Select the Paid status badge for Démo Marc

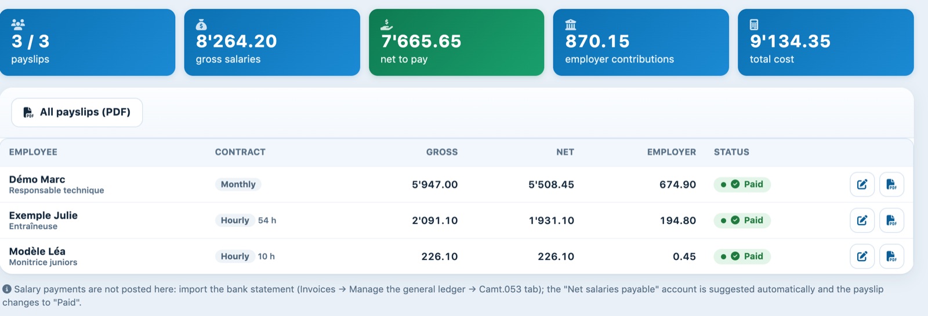click(x=742, y=184)
